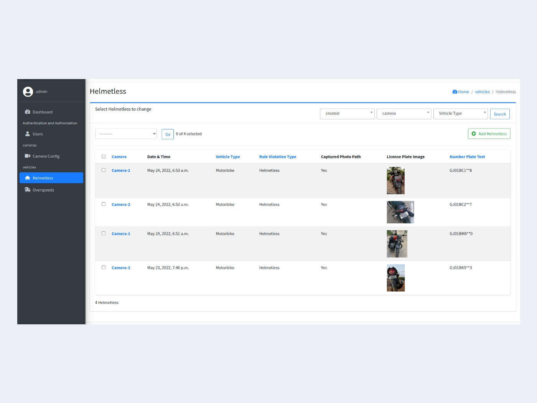Check the box for GJ01BC2**7 row
The image size is (537, 403).
104,204
